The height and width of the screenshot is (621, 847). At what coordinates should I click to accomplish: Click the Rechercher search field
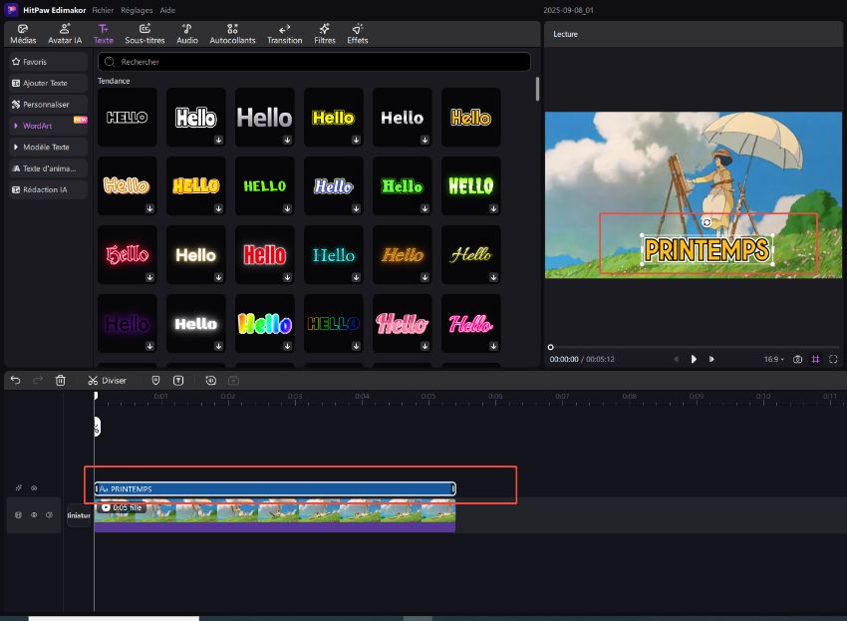pyautogui.click(x=314, y=62)
